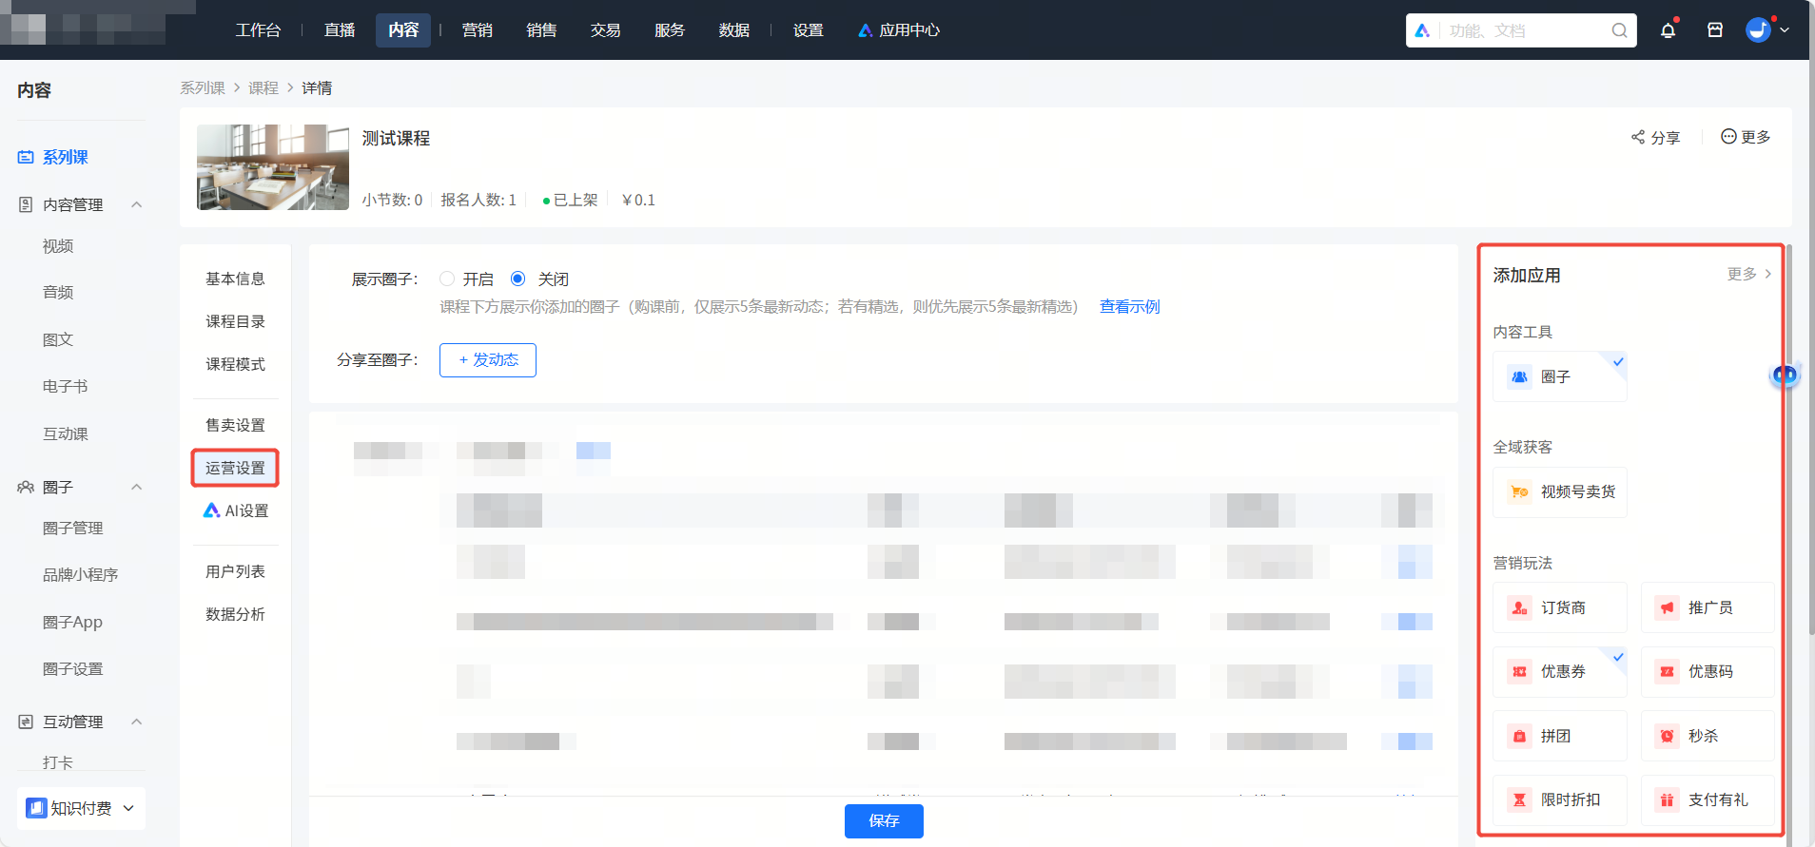
Task: Open the 订货商 marketing app icon
Action: tap(1520, 607)
